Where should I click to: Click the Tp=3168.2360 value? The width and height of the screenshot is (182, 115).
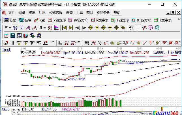50,53
